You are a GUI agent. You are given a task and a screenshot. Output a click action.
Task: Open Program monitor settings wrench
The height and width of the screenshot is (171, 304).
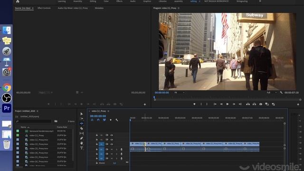click(281, 93)
